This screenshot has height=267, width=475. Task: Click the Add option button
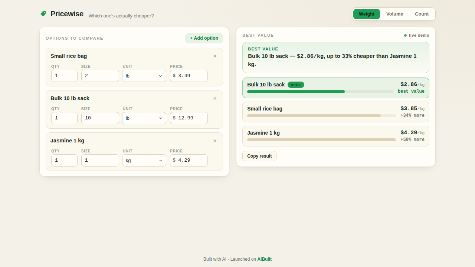point(204,38)
